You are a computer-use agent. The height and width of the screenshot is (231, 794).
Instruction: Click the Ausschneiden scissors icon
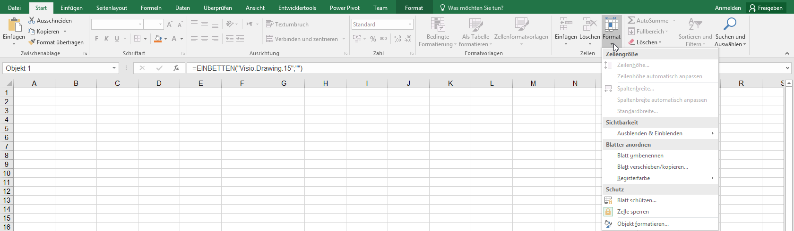tap(32, 20)
